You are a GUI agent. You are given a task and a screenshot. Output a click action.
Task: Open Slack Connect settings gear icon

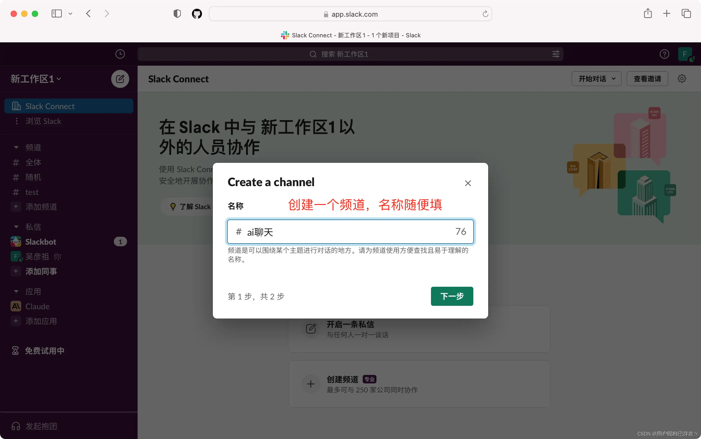682,79
